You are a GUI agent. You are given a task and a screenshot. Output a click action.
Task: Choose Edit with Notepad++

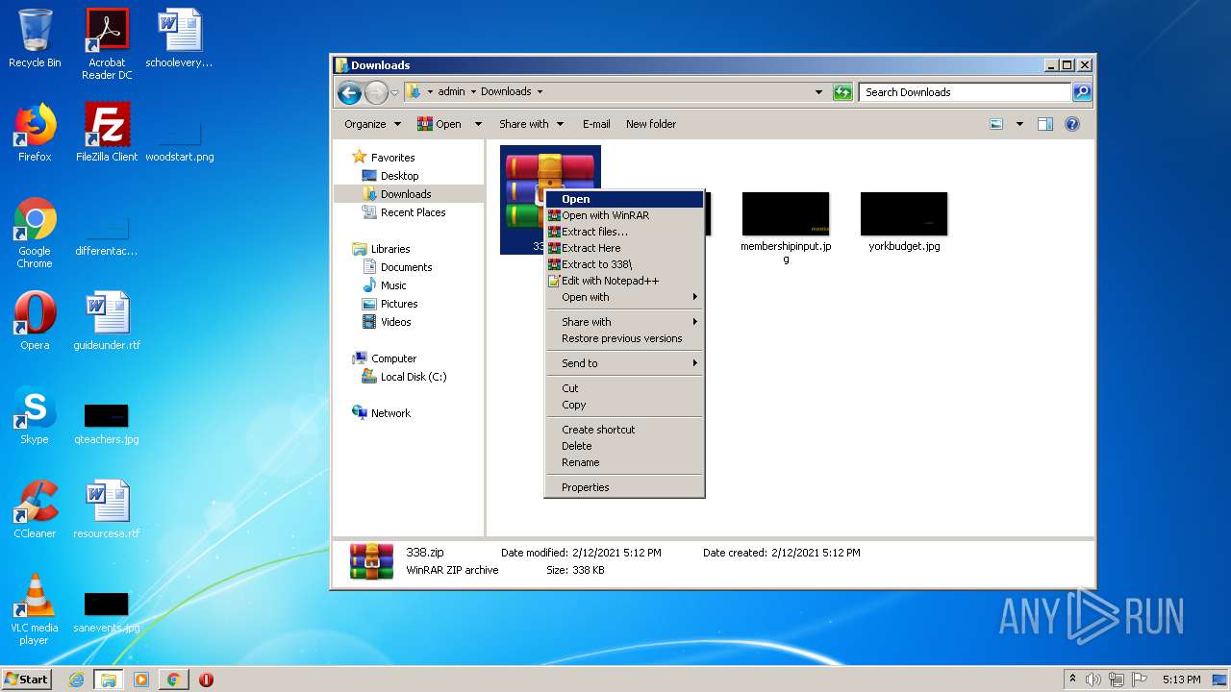point(624,281)
